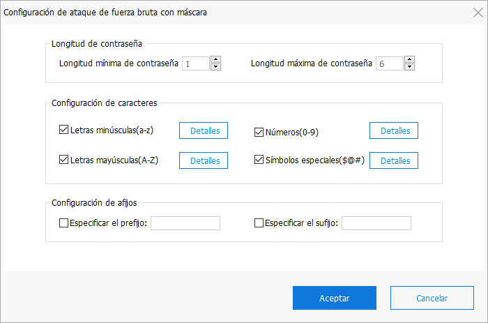Image resolution: width=488 pixels, height=323 pixels.
Task: Click the sufijo text field
Action: 376,223
